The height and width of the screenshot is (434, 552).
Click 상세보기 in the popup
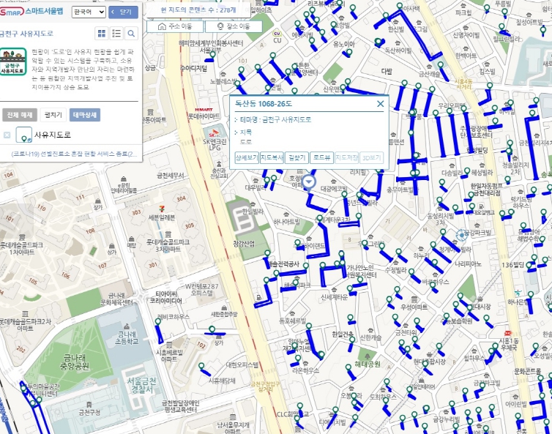click(x=246, y=157)
